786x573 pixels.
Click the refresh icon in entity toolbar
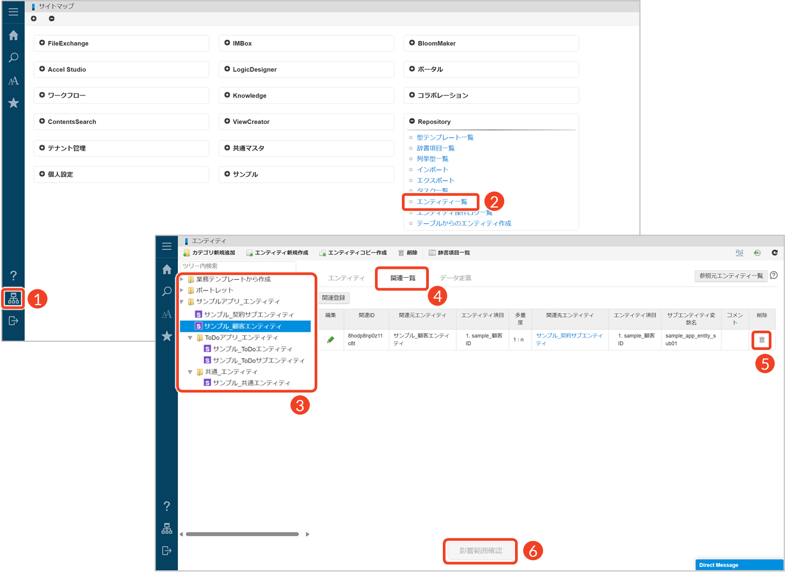point(775,253)
